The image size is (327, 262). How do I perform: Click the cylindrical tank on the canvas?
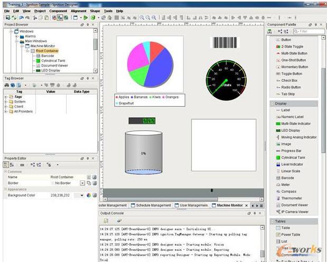pyautogui.click(x=143, y=152)
